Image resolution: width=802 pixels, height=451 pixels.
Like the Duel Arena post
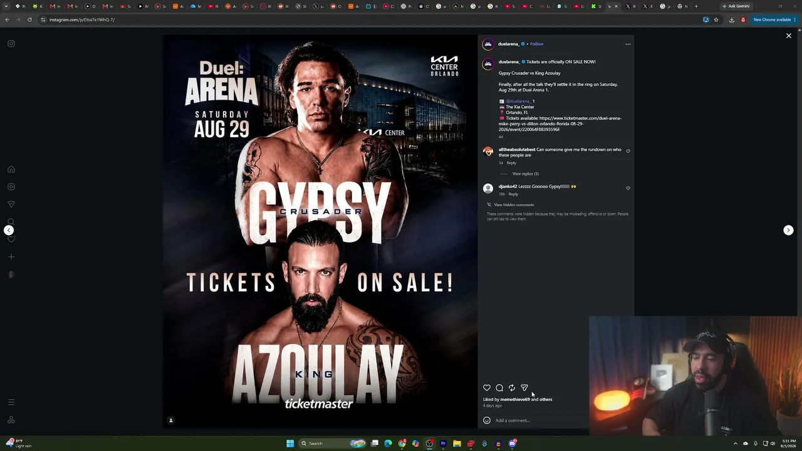[487, 388]
